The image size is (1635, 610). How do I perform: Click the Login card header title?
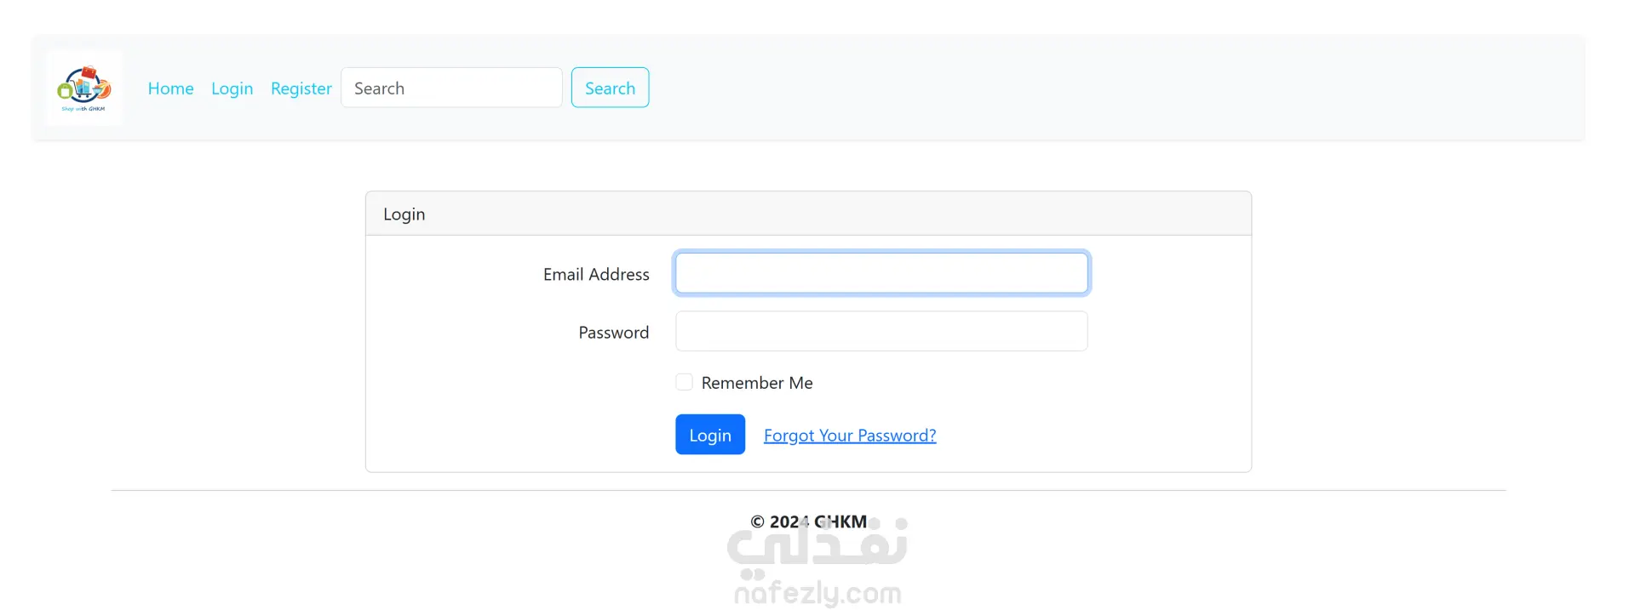(404, 214)
